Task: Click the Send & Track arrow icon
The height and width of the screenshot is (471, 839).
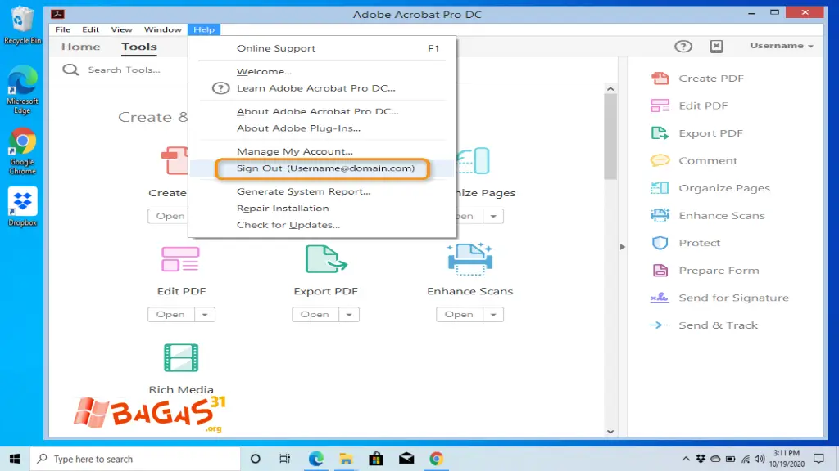Action: click(x=660, y=325)
